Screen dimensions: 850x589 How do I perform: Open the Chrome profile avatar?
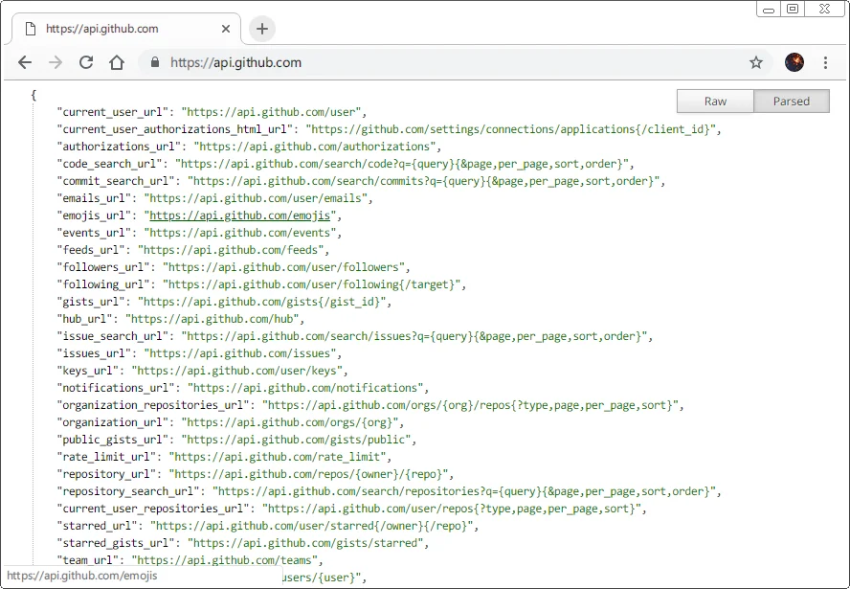(x=794, y=61)
